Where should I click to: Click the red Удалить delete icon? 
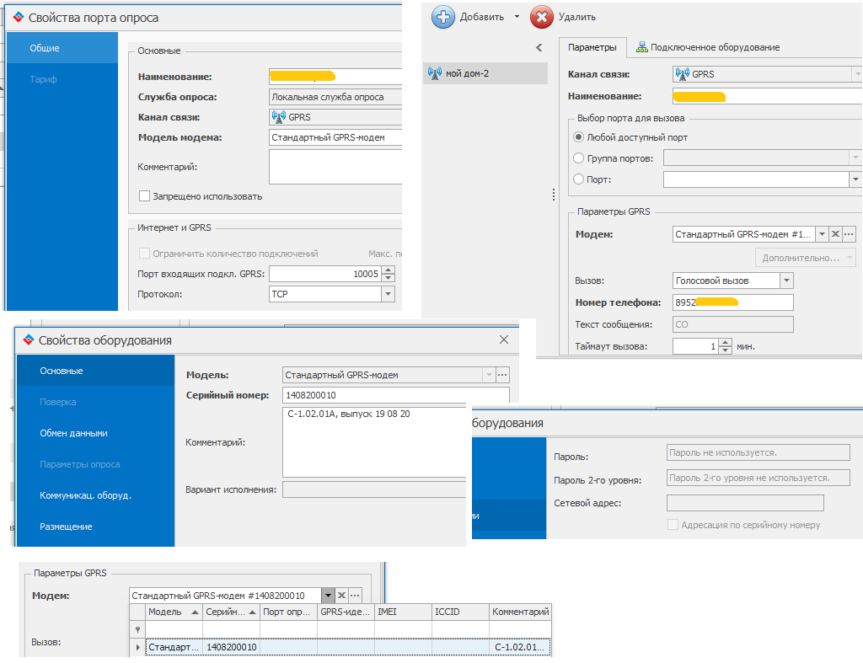point(542,16)
